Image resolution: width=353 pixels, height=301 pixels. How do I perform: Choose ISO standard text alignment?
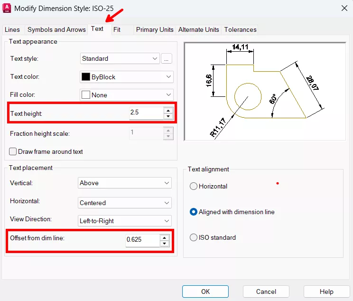(194, 237)
